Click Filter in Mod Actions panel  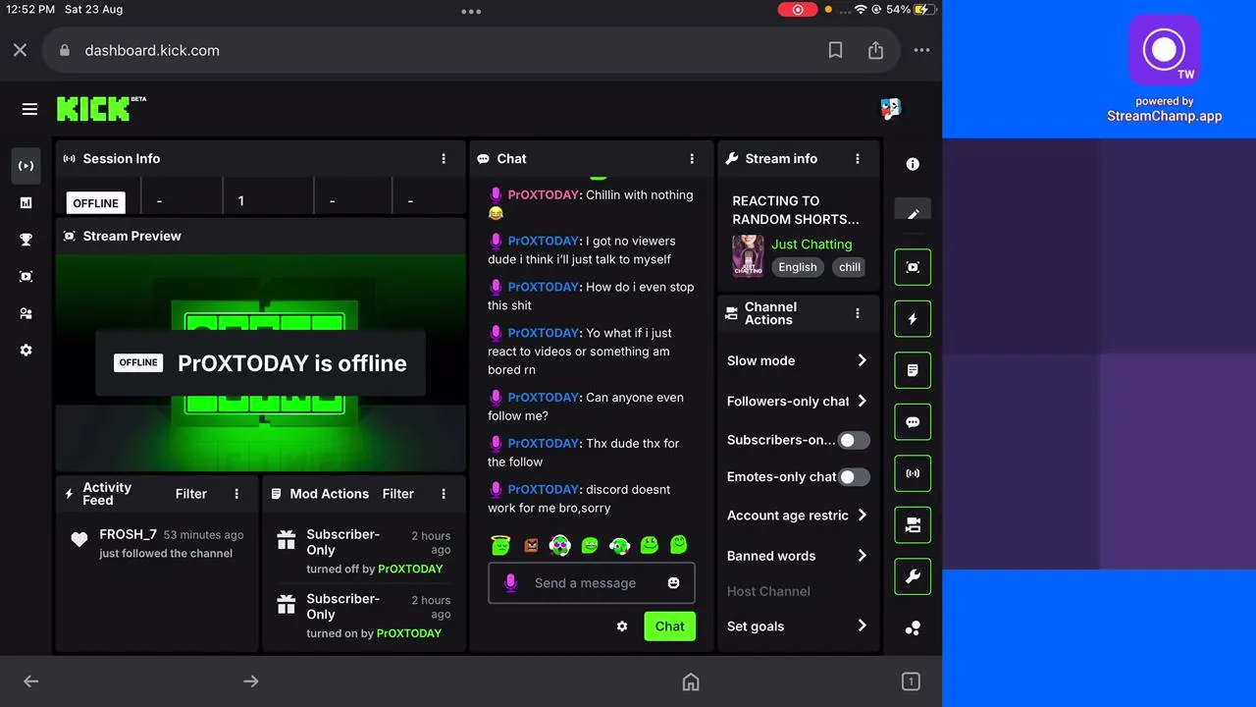pos(398,494)
